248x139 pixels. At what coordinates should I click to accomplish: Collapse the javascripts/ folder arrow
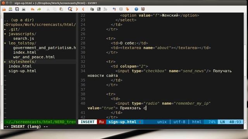tap(5, 34)
